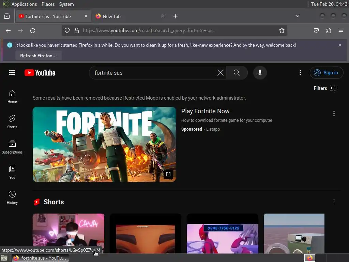Click the Fortnite ad thumbnail
This screenshot has height=262, width=349.
click(x=104, y=144)
